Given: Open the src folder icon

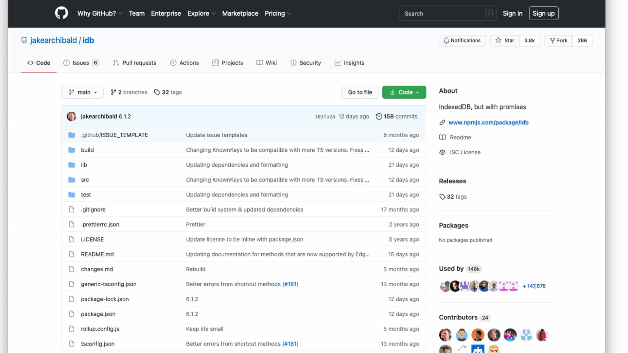Looking at the screenshot, I should pos(72,180).
